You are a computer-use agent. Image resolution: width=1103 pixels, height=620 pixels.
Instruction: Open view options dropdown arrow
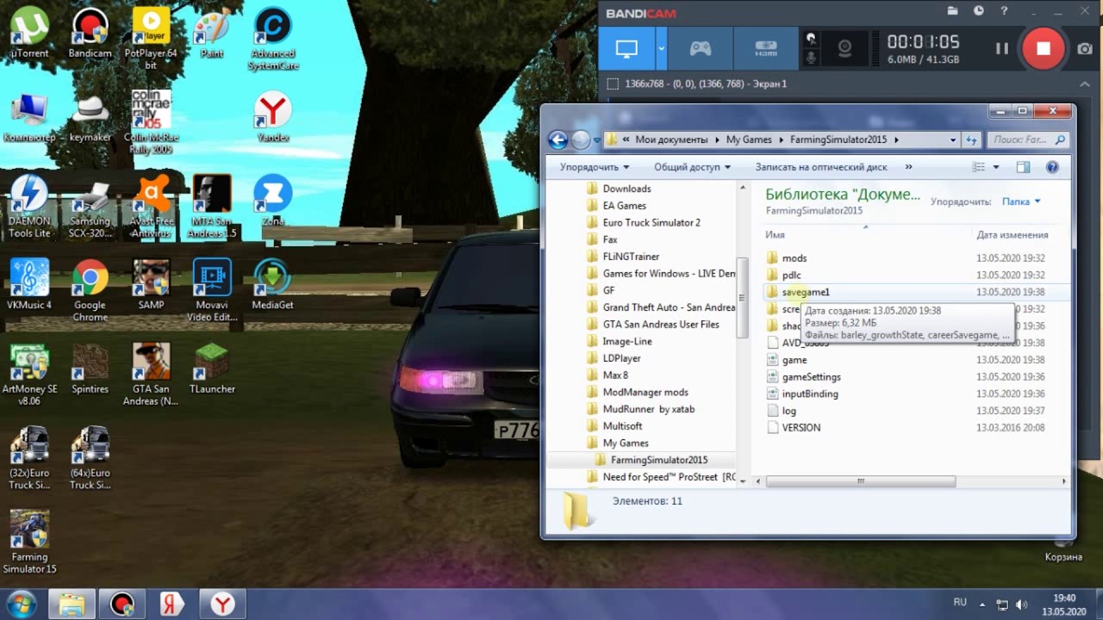click(996, 167)
